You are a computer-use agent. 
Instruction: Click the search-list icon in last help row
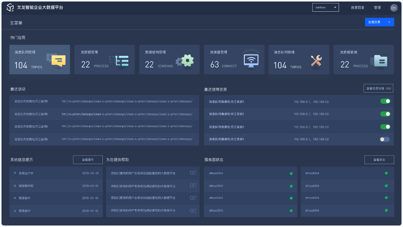point(193,210)
